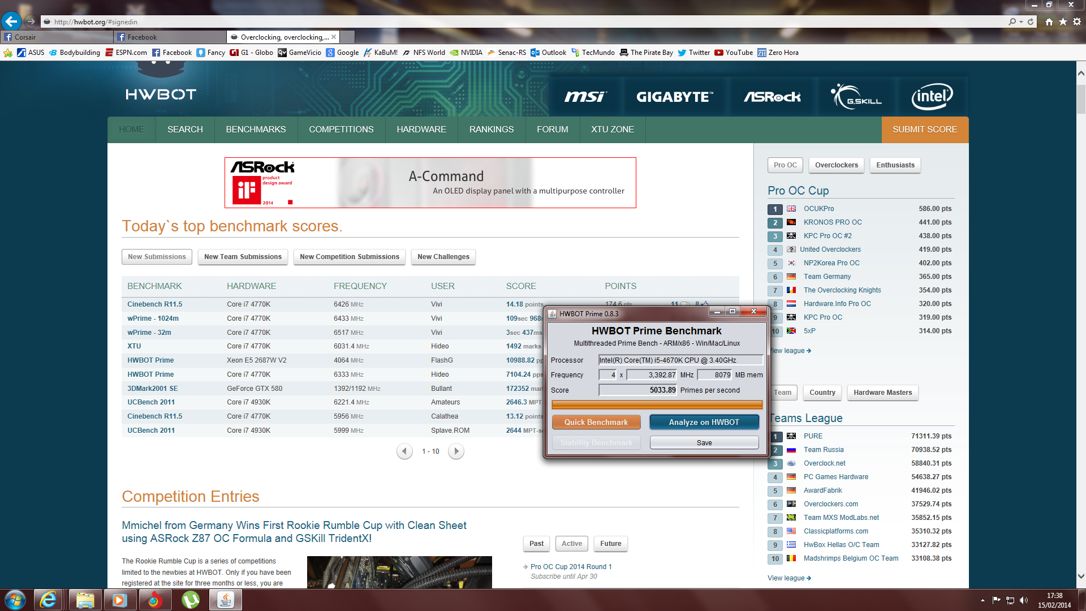This screenshot has width=1086, height=611.
Task: Click the Teams League View league link
Action: [x=789, y=578]
